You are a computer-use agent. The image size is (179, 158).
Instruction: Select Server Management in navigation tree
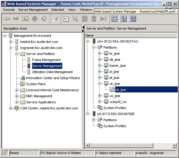tap(47, 66)
